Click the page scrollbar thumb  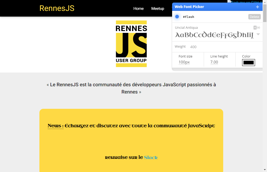point(265,13)
